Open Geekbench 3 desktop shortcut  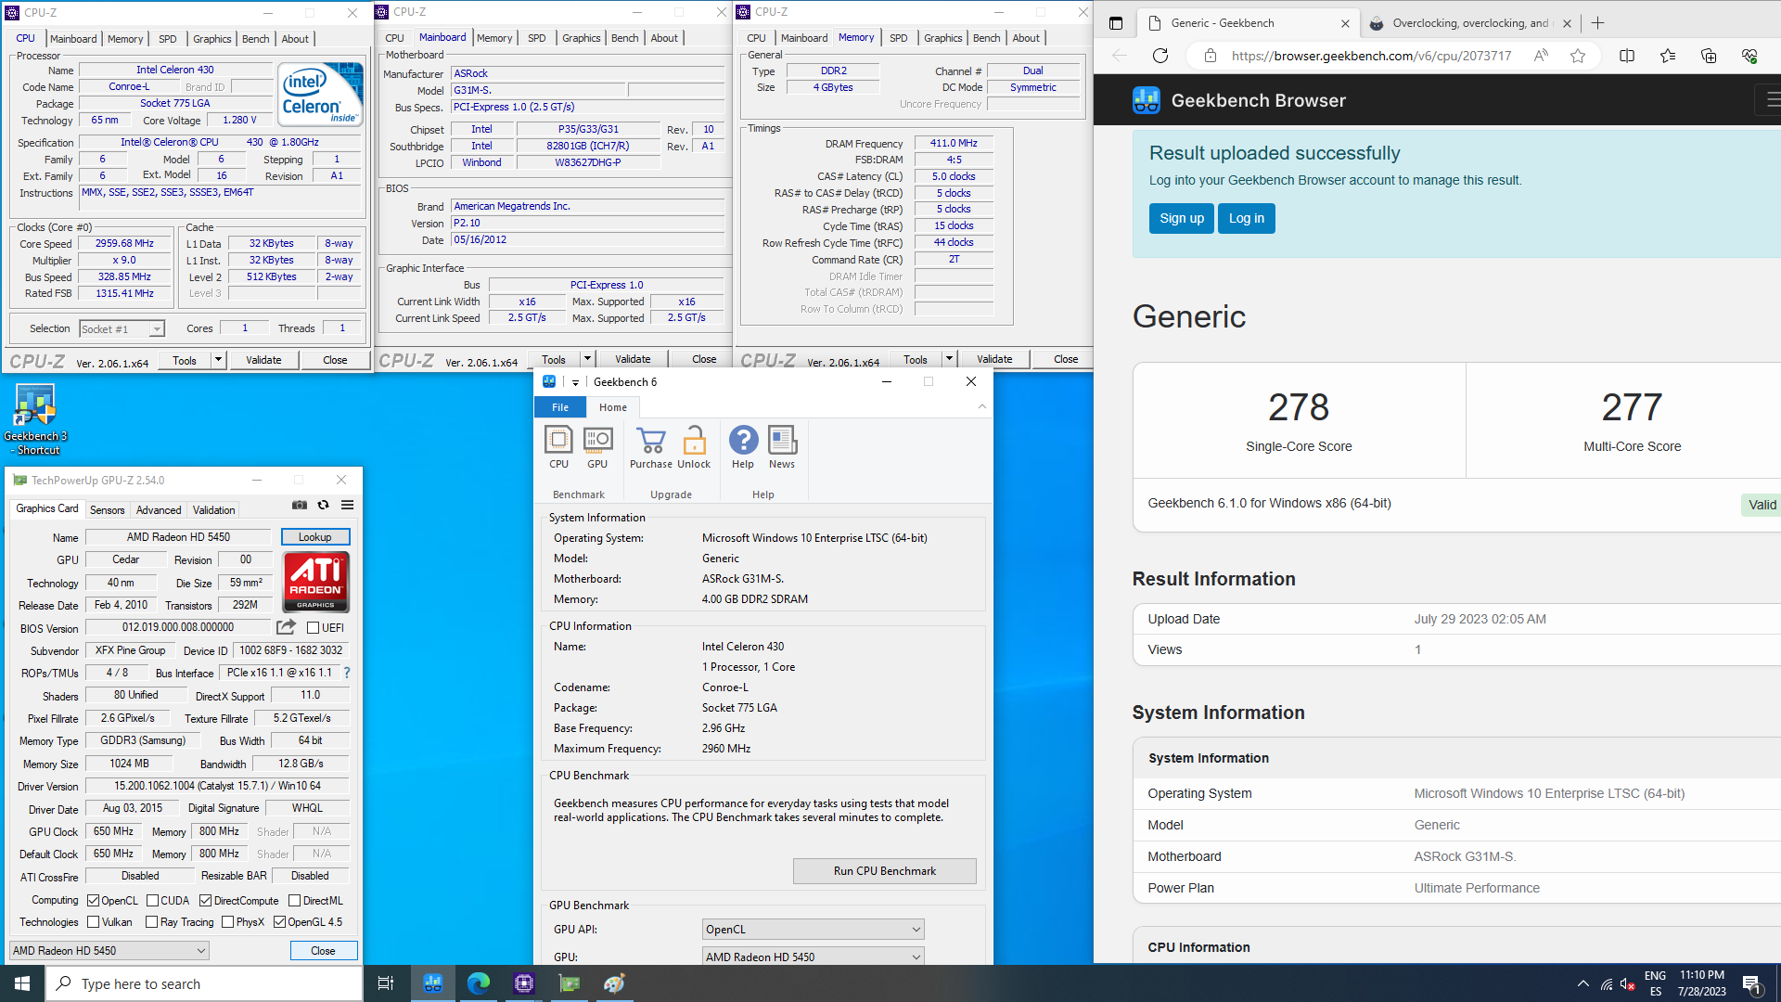tap(34, 419)
